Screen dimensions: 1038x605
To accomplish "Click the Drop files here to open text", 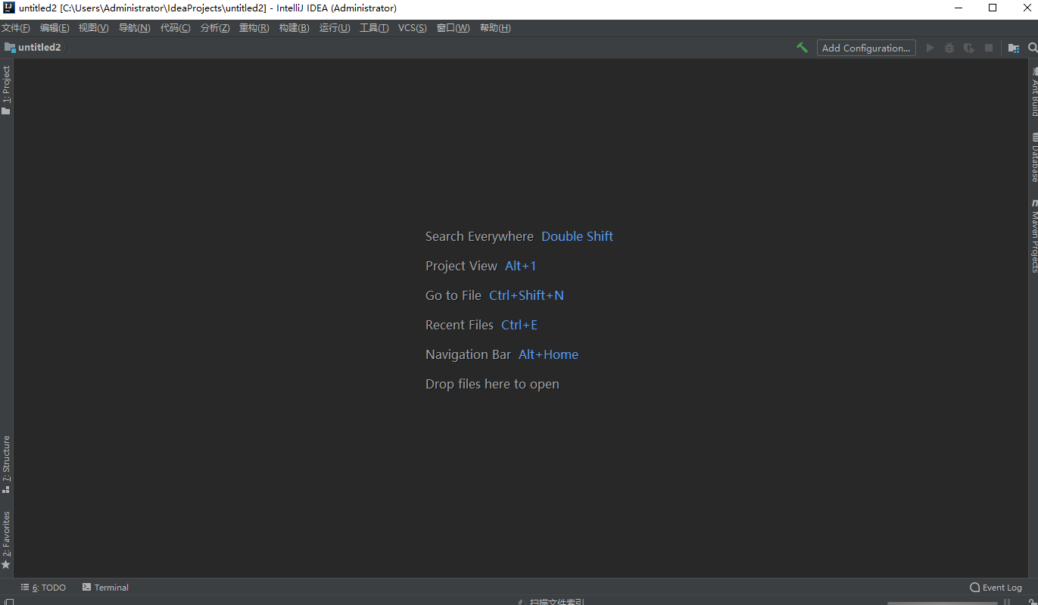I will [492, 384].
